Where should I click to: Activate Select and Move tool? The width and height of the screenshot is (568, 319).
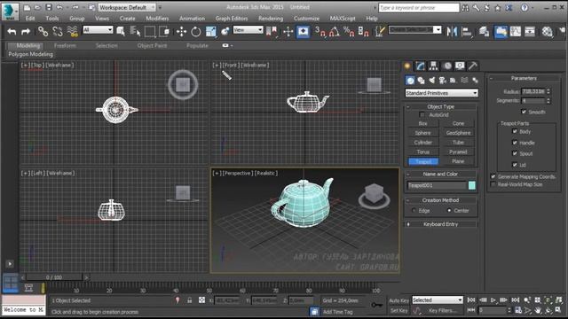pos(181,32)
